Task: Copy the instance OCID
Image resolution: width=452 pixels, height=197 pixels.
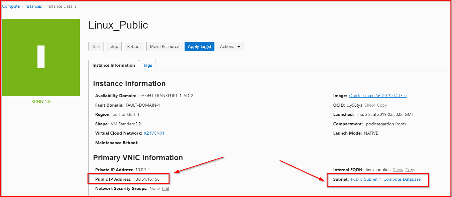Action: coord(382,105)
